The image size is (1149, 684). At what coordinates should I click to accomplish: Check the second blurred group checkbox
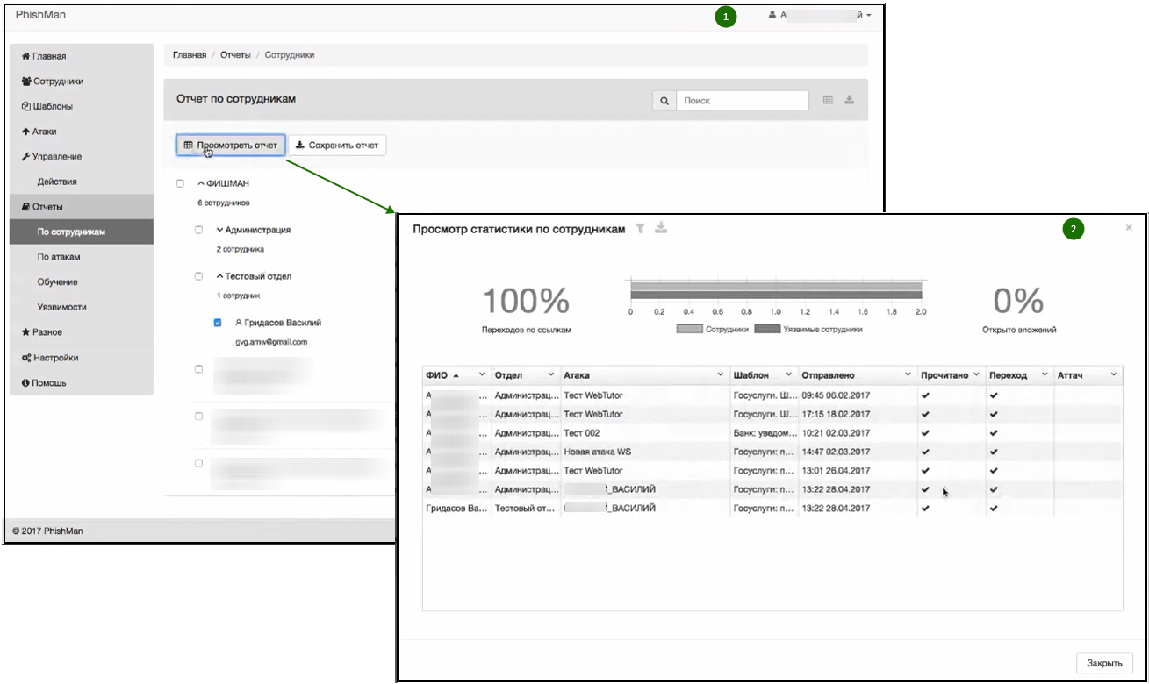click(199, 416)
